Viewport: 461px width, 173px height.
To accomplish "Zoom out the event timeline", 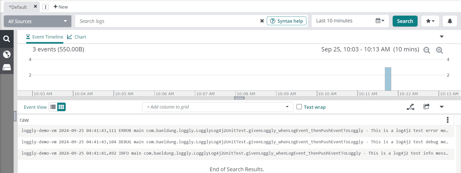I will pos(427,50).
